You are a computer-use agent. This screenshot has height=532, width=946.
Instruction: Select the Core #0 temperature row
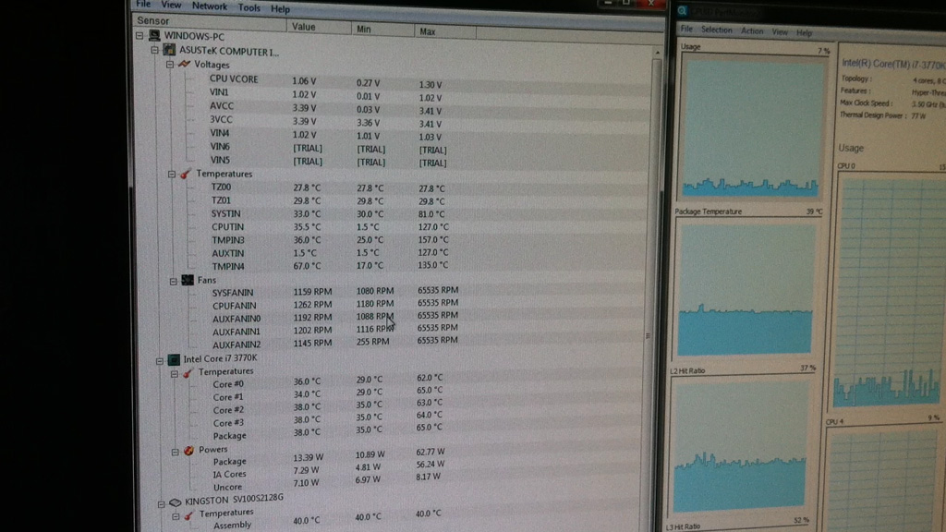click(x=392, y=381)
